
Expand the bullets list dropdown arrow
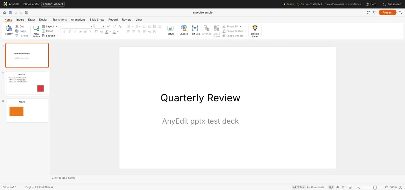point(132,26)
